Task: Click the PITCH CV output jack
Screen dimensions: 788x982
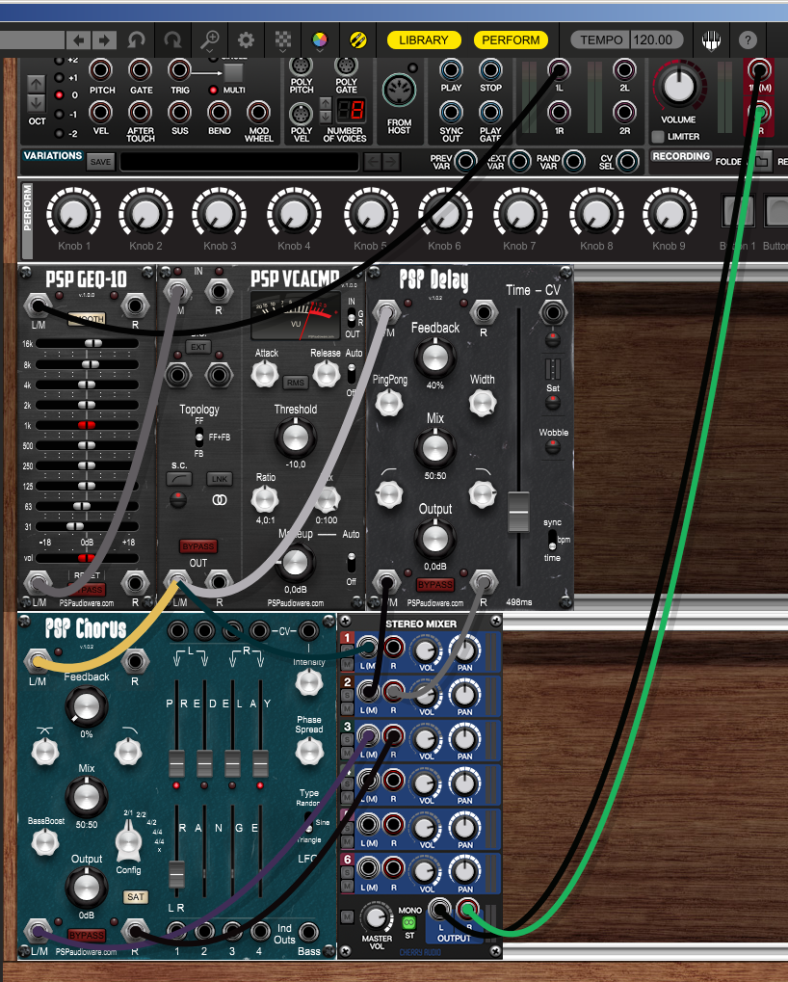Action: point(100,69)
